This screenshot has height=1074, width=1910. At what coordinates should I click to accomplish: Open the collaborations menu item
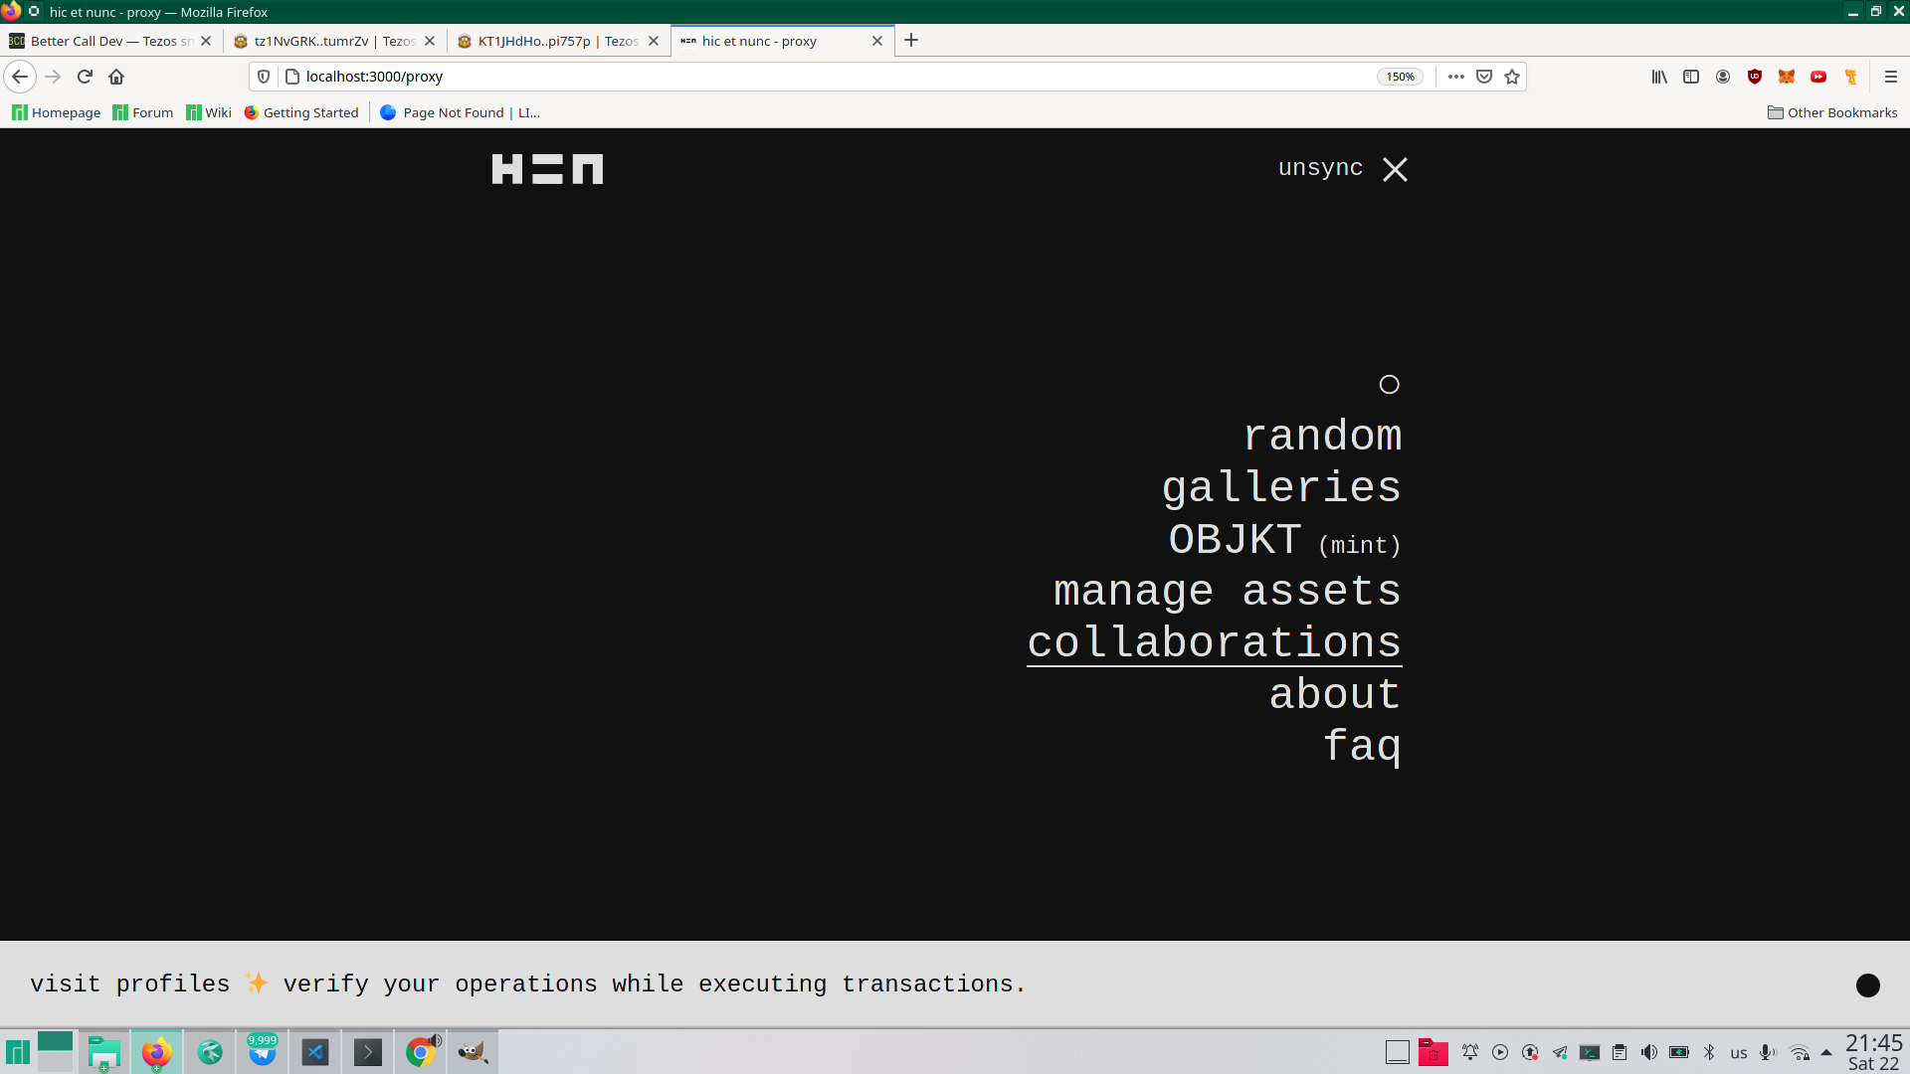click(1214, 642)
